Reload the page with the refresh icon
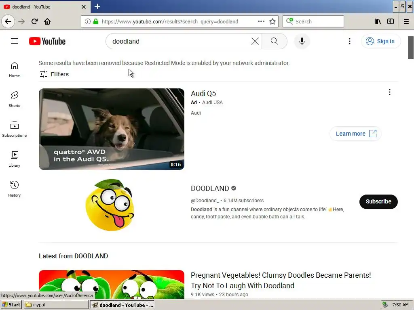Image resolution: width=414 pixels, height=310 pixels. (x=34, y=21)
